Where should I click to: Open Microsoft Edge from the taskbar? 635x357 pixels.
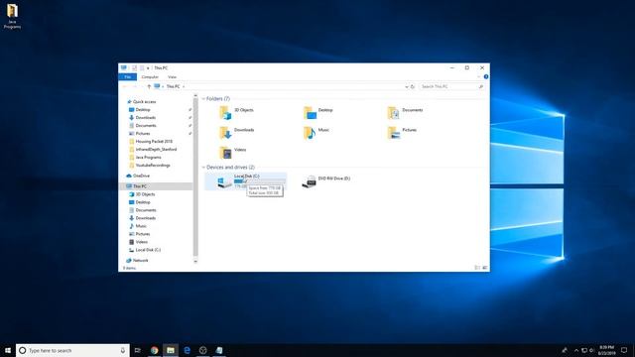187,350
